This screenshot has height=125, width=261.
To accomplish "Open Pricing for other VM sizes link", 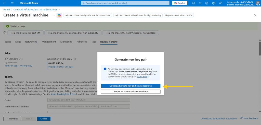I will pyautogui.click(x=61, y=67).
